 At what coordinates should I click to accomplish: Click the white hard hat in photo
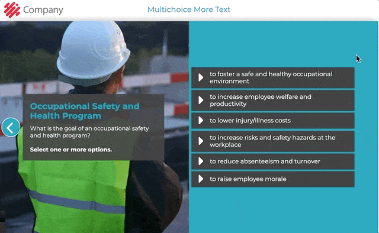pyautogui.click(x=93, y=52)
